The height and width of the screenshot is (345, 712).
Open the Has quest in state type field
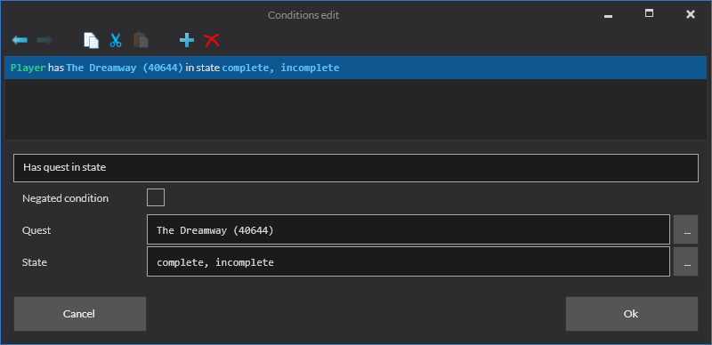(355, 168)
